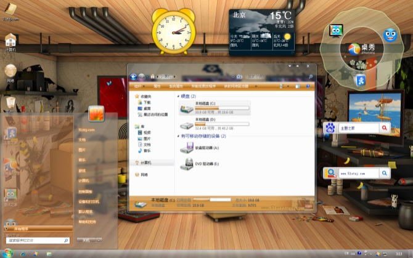Image resolution: width=413 pixels, height=258 pixels.
Task: Click the change view icon in Explorer
Action: (x=281, y=86)
